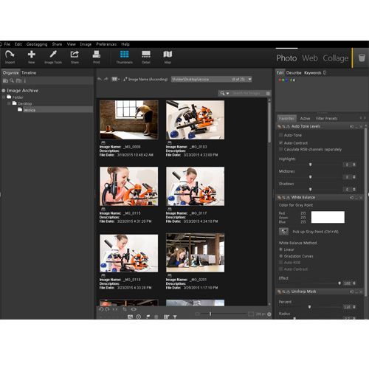
Task: Click the Share toolbar icon
Action: [x=75, y=55]
